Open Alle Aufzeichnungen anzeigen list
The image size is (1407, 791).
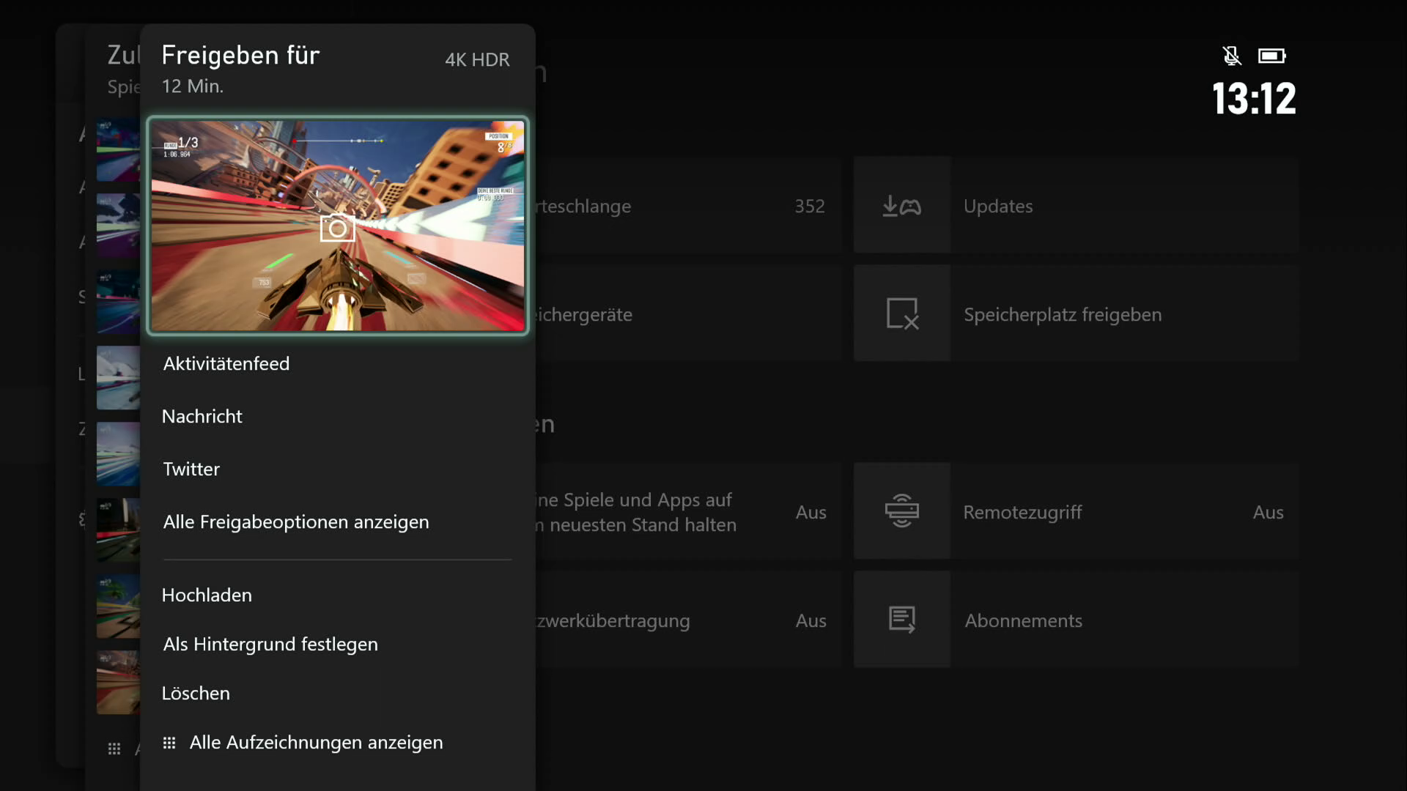coord(316,743)
